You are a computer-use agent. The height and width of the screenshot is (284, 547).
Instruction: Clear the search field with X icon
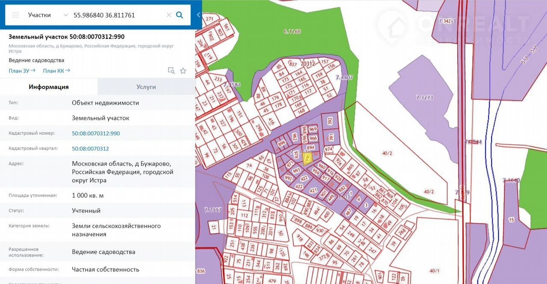169,15
